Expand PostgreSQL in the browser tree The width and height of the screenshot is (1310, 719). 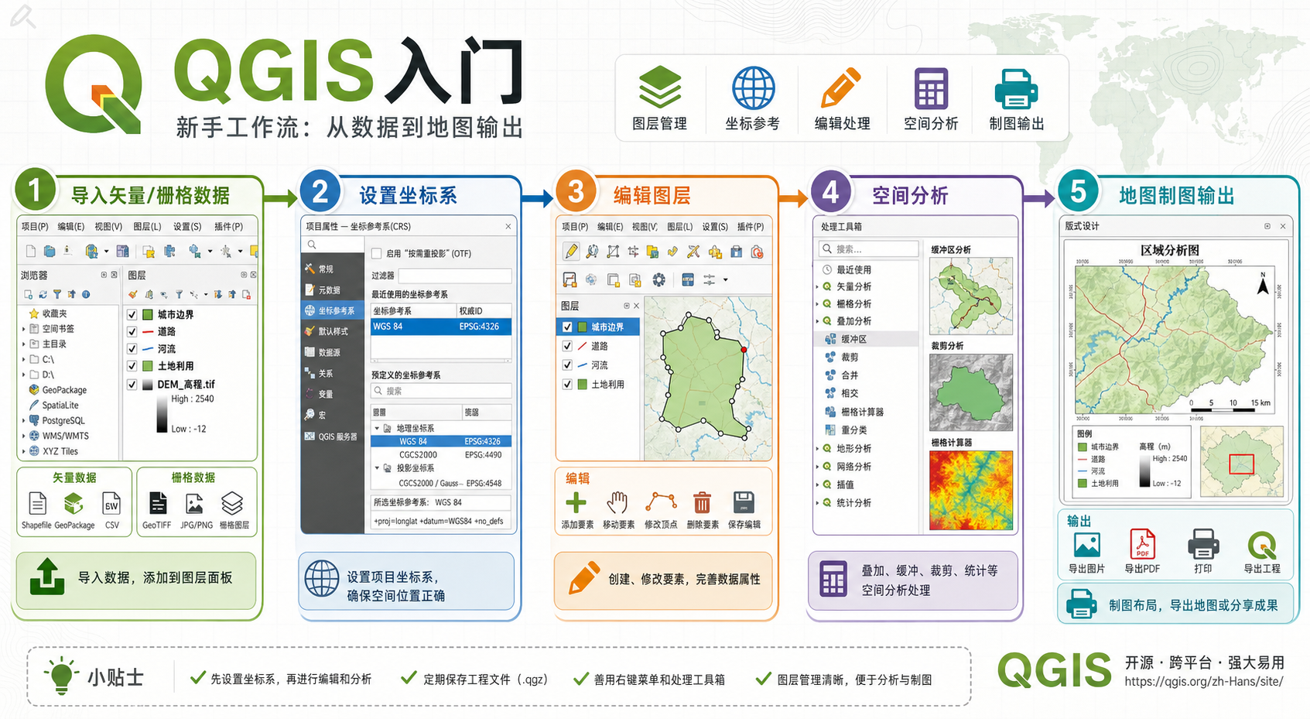point(23,421)
